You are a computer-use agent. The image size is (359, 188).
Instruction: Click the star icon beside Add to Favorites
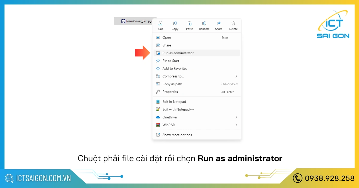158,69
